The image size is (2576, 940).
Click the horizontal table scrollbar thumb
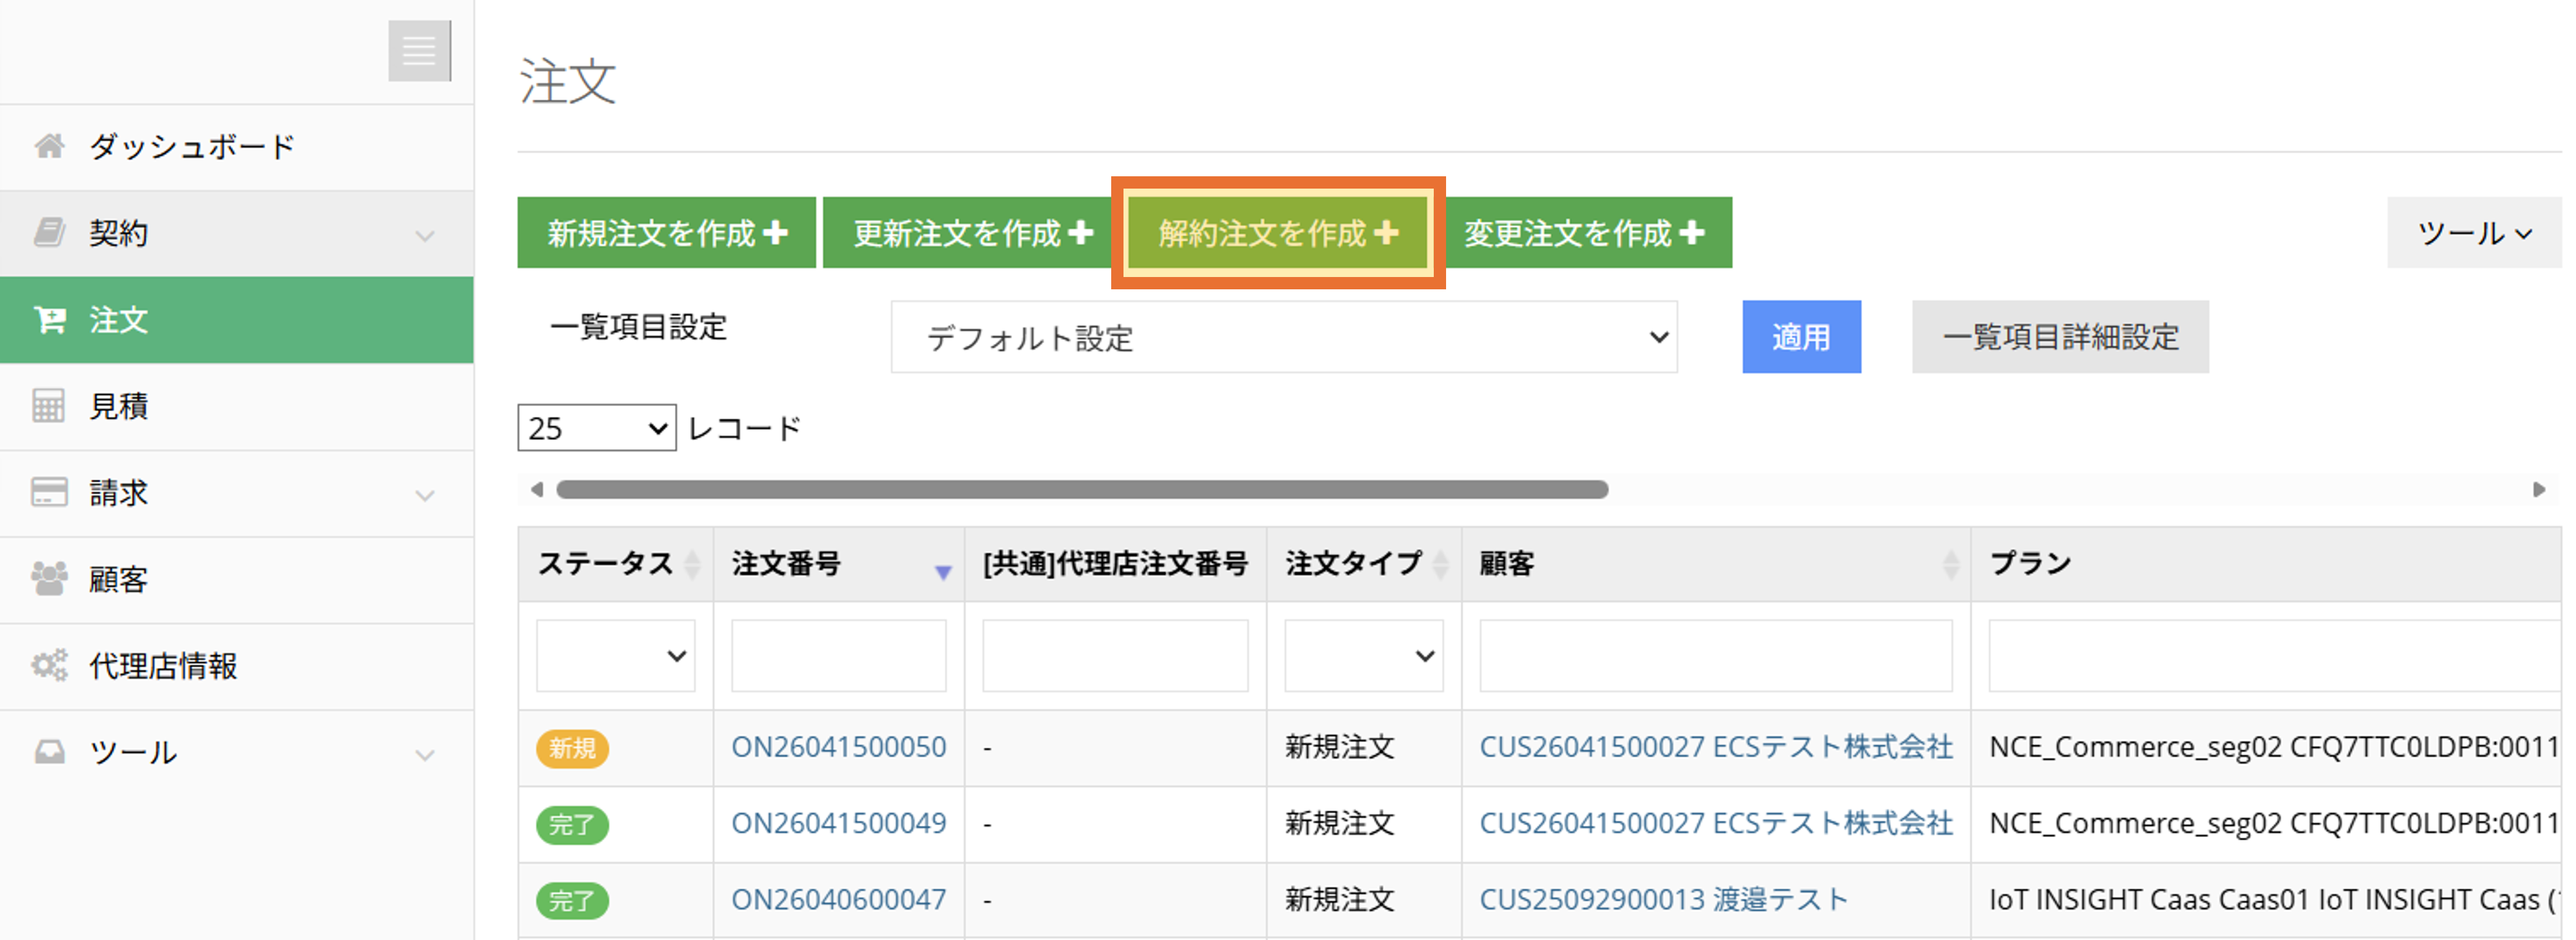point(1082,489)
